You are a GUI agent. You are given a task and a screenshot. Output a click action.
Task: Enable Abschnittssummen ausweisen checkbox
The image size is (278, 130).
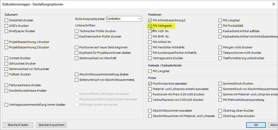click(150, 111)
